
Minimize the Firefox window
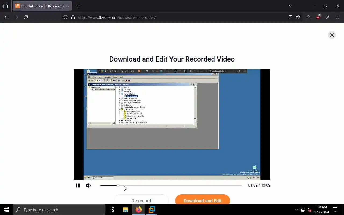click(313, 6)
